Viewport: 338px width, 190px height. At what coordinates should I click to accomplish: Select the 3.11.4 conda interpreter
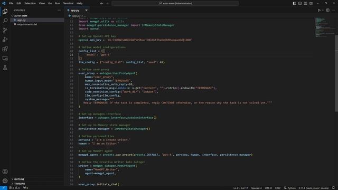coord(313,188)
